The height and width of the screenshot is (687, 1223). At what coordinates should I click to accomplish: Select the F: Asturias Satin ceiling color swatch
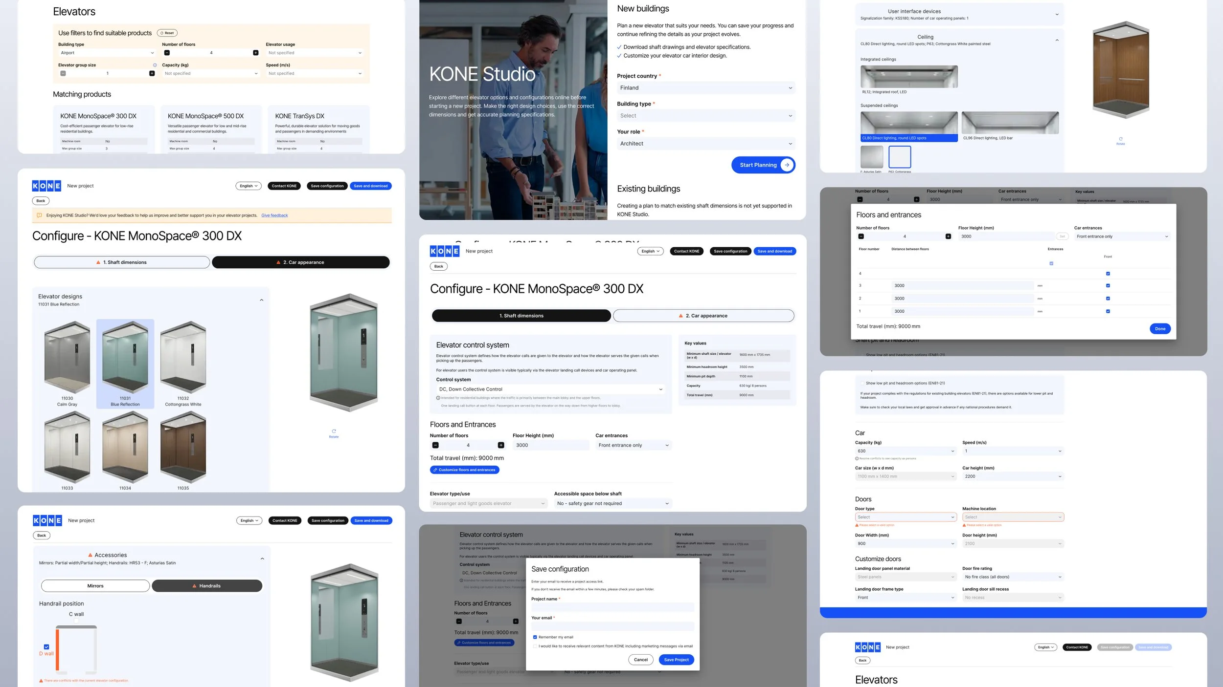click(x=871, y=157)
